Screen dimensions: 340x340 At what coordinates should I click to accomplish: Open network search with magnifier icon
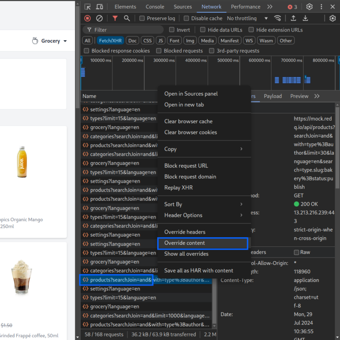pos(127,18)
